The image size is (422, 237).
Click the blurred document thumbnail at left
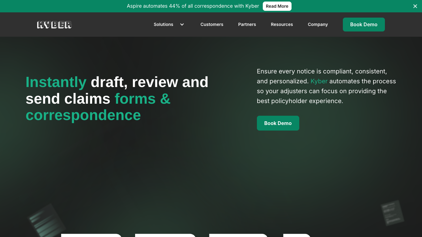[x=46, y=220]
